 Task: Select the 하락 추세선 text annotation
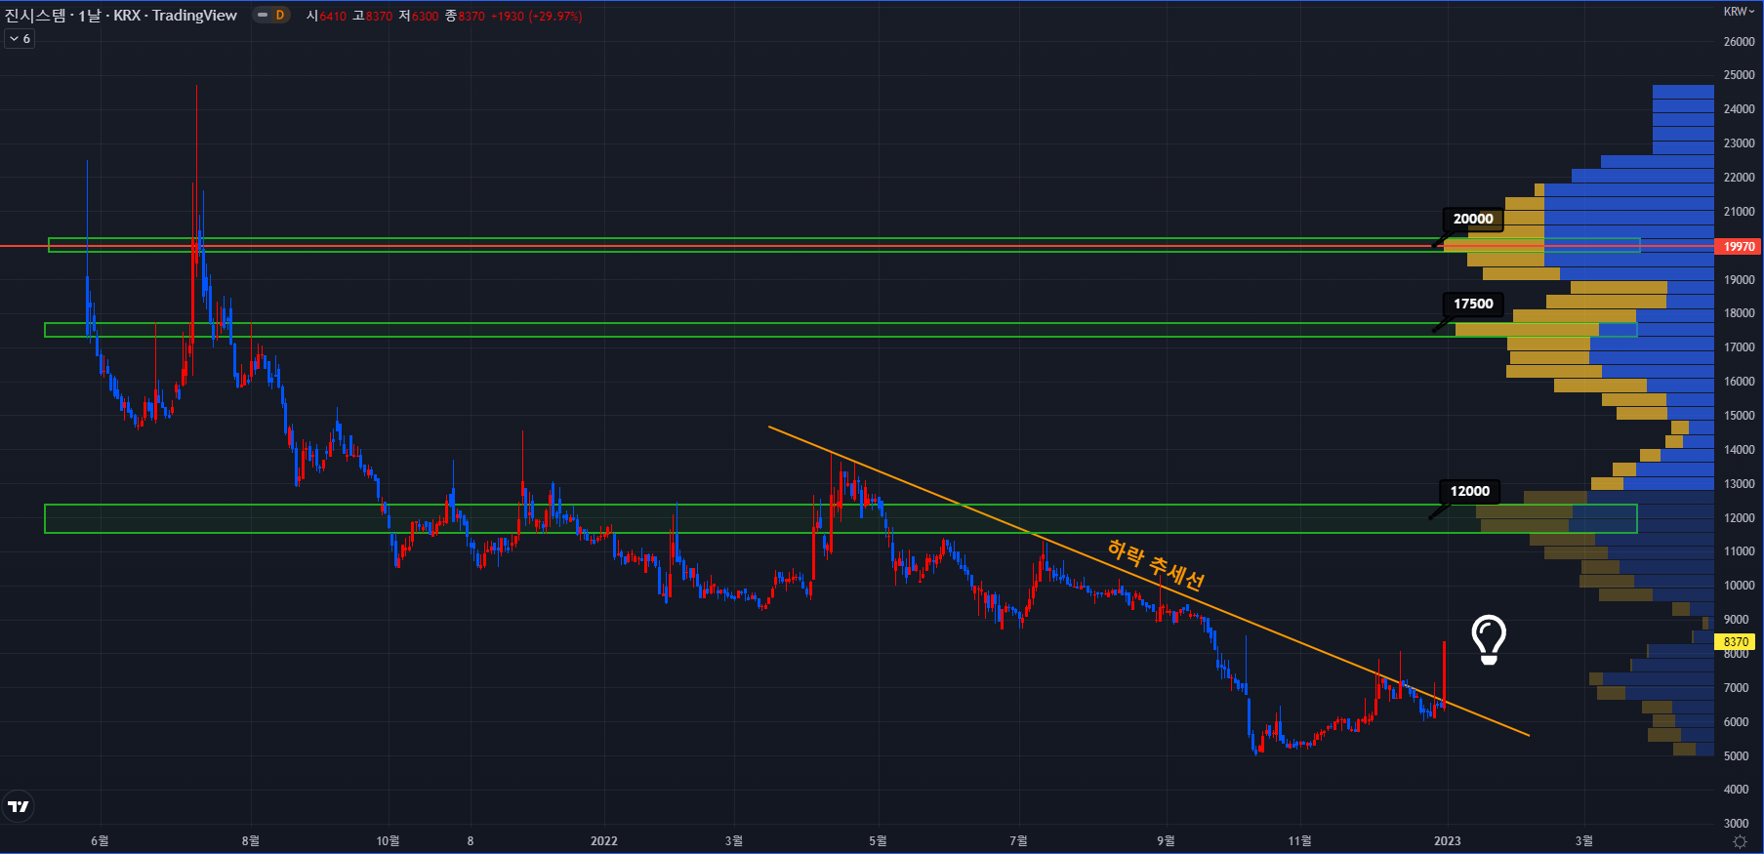[x=1156, y=565]
